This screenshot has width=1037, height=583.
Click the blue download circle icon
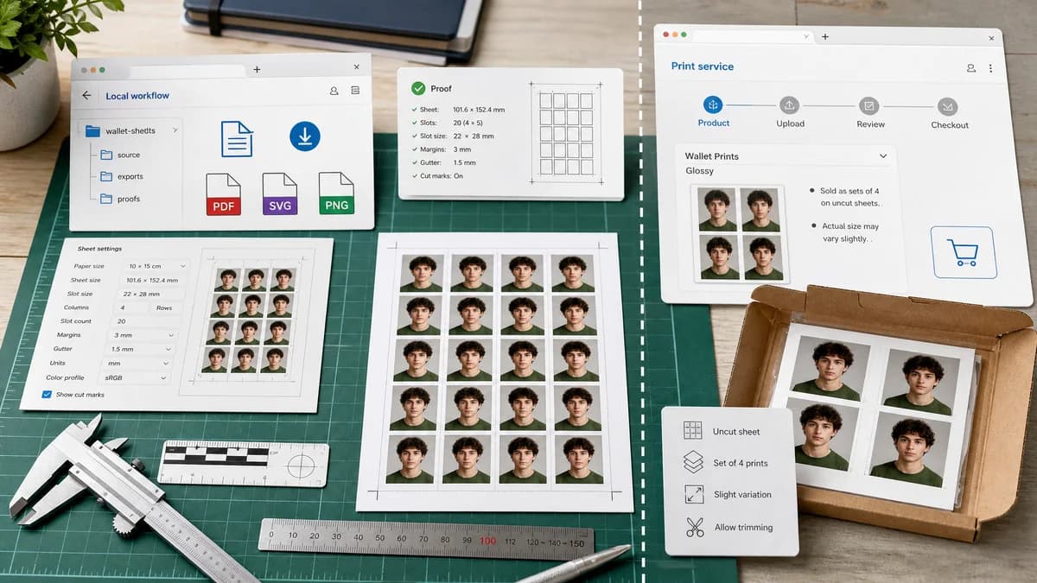tap(304, 136)
